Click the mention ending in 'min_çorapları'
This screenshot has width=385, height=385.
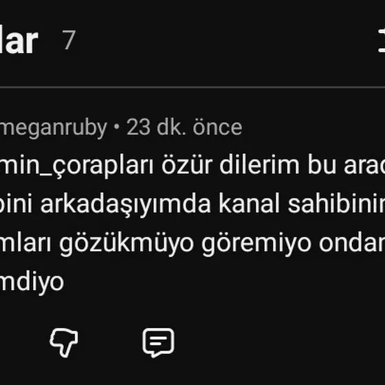(x=76, y=166)
